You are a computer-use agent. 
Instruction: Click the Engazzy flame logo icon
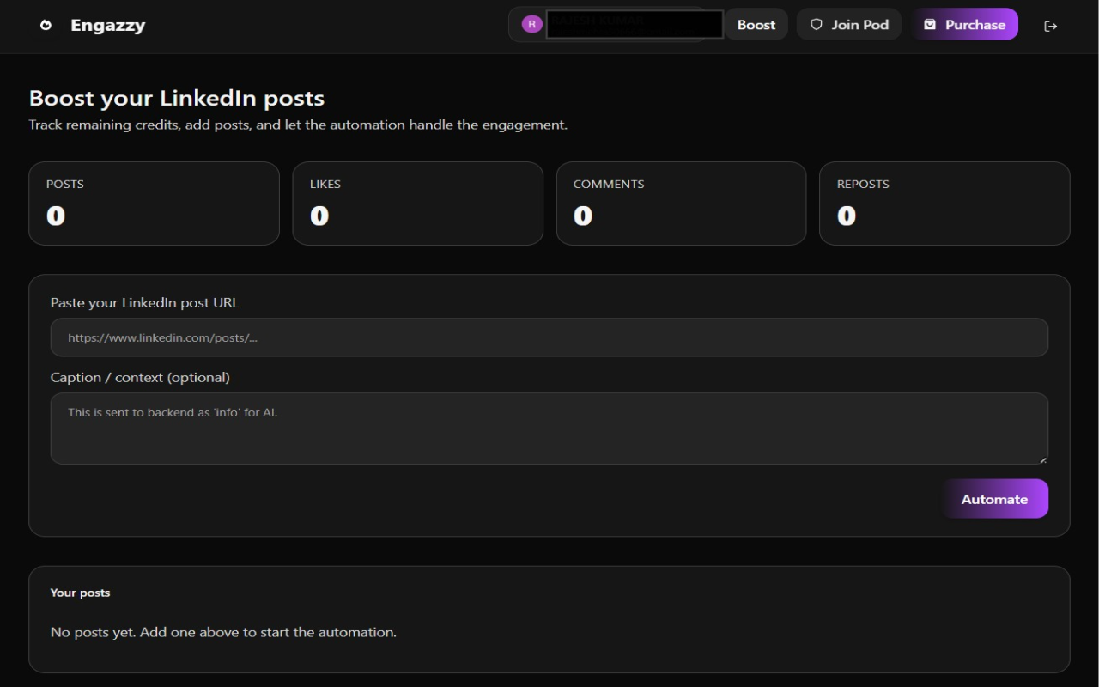click(46, 26)
